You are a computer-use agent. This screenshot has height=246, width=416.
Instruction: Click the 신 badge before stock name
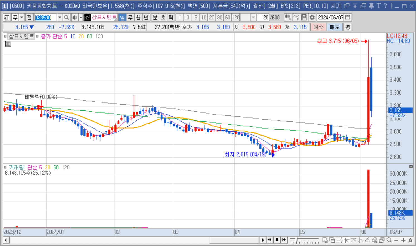click(87, 18)
